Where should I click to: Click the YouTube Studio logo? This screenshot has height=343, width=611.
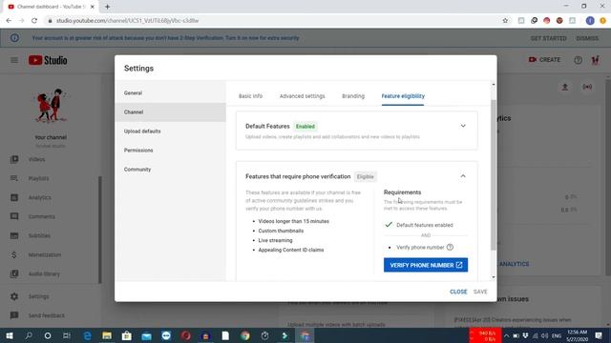pyautogui.click(x=48, y=60)
